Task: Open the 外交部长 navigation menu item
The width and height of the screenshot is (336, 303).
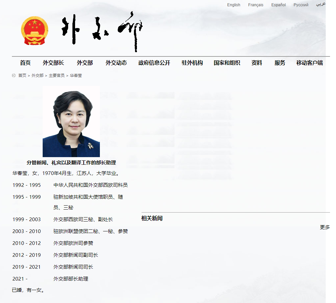Action: [x=53, y=63]
